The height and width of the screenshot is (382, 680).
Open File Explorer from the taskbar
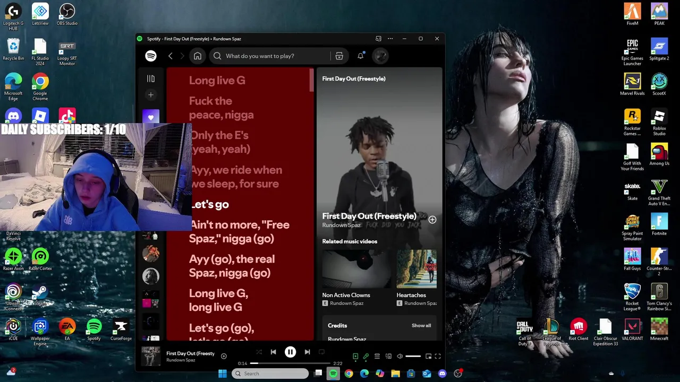[x=395, y=374]
